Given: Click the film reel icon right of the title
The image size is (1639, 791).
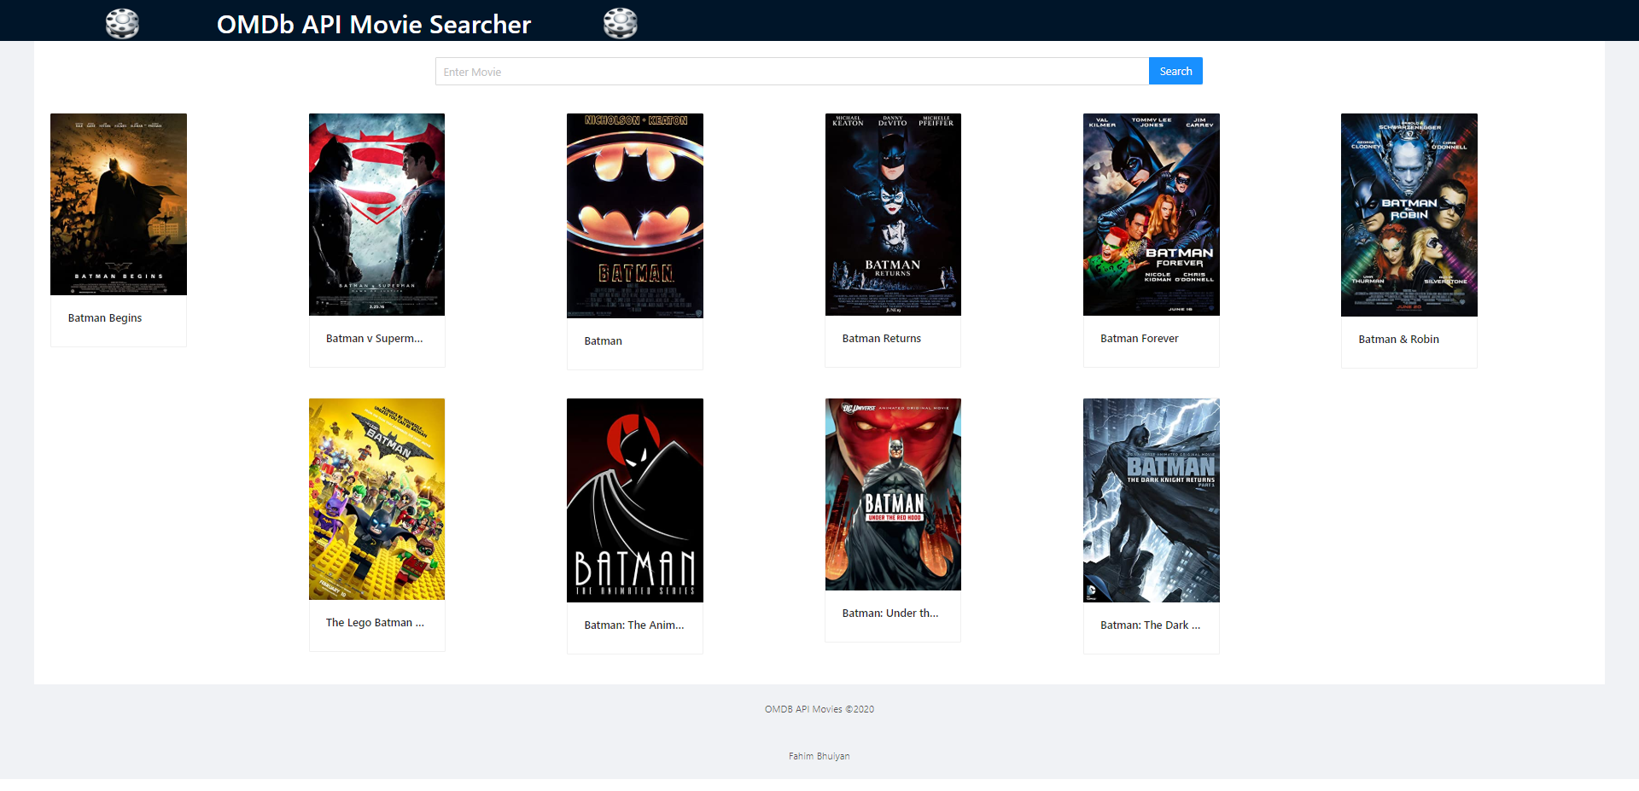Looking at the screenshot, I should coord(621,24).
